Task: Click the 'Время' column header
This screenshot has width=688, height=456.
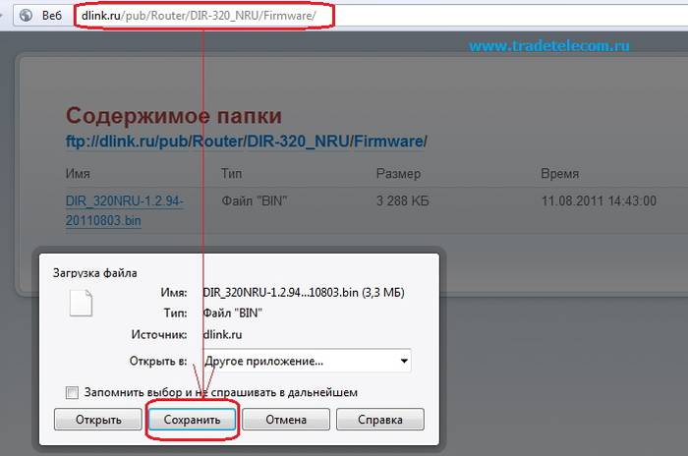Action: 560,174
